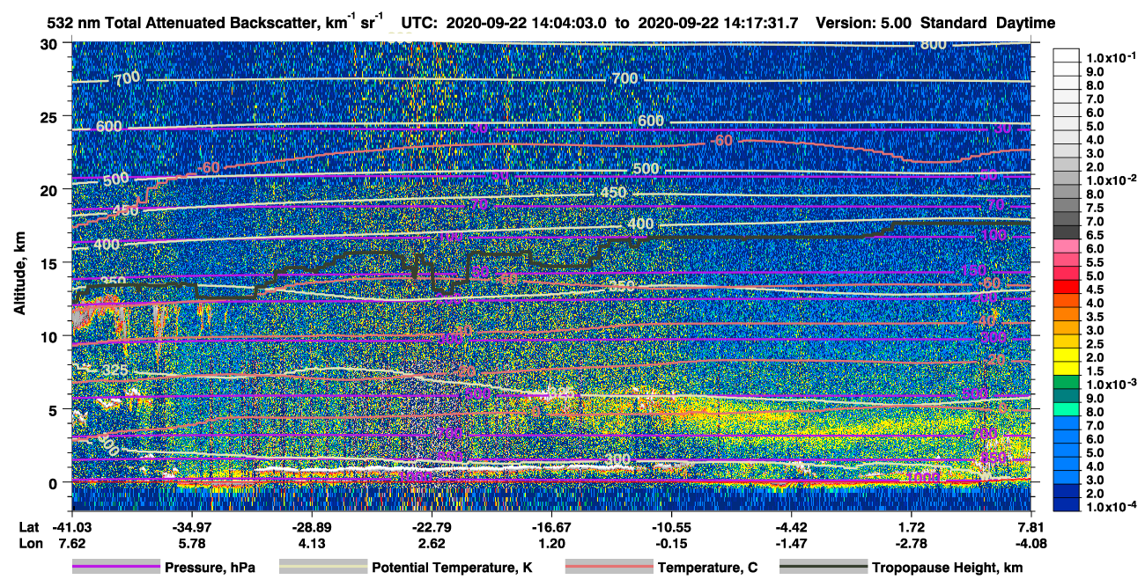Click the '325' contour label in plot

pos(114,371)
